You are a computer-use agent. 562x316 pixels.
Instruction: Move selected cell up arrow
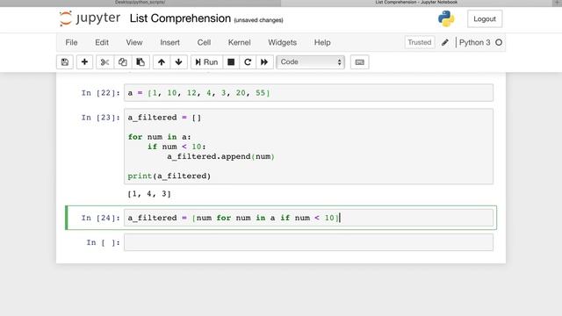pyautogui.click(x=162, y=62)
